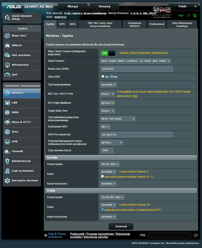This screenshot has height=248, width=202.
Task: Click the users status icon near App
Action: click(x=188, y=15)
